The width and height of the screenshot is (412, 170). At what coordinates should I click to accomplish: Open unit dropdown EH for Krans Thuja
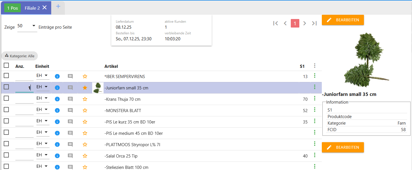point(42,98)
